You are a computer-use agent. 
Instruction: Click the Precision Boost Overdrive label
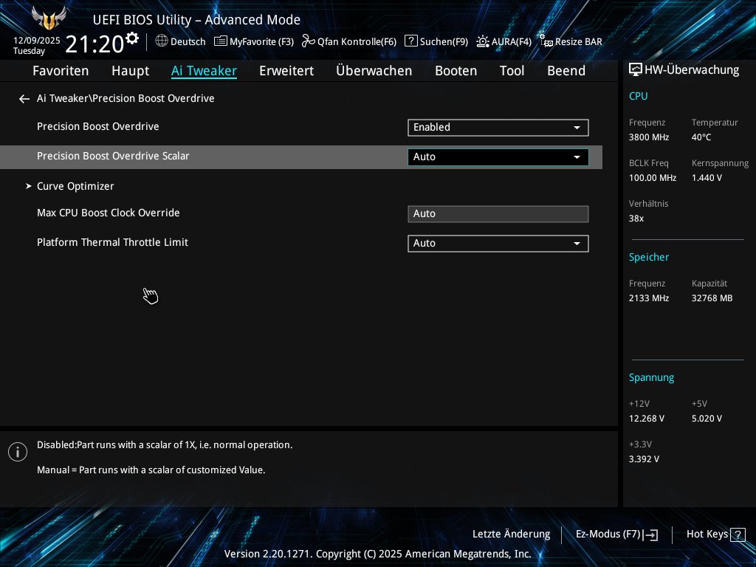pos(98,126)
